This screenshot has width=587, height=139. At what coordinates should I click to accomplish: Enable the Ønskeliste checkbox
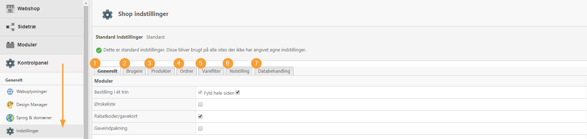[x=200, y=104]
